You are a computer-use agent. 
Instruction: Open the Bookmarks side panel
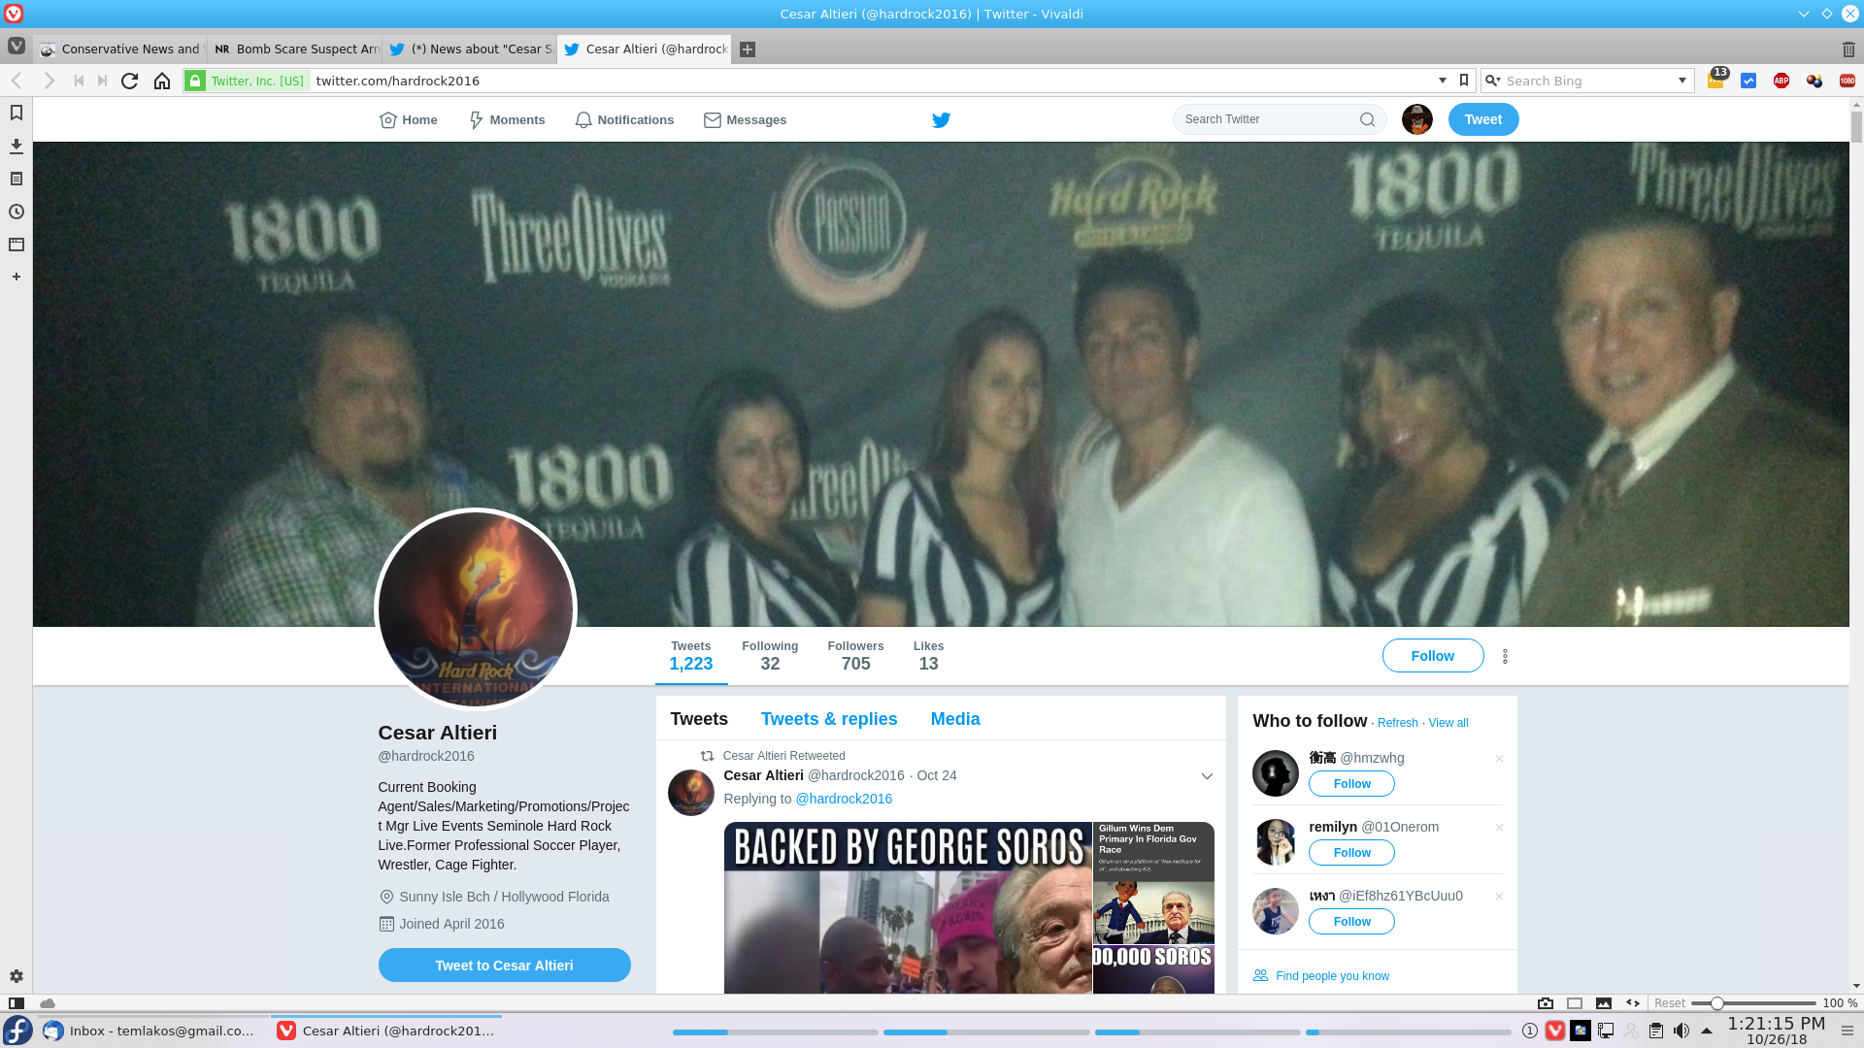click(x=17, y=114)
